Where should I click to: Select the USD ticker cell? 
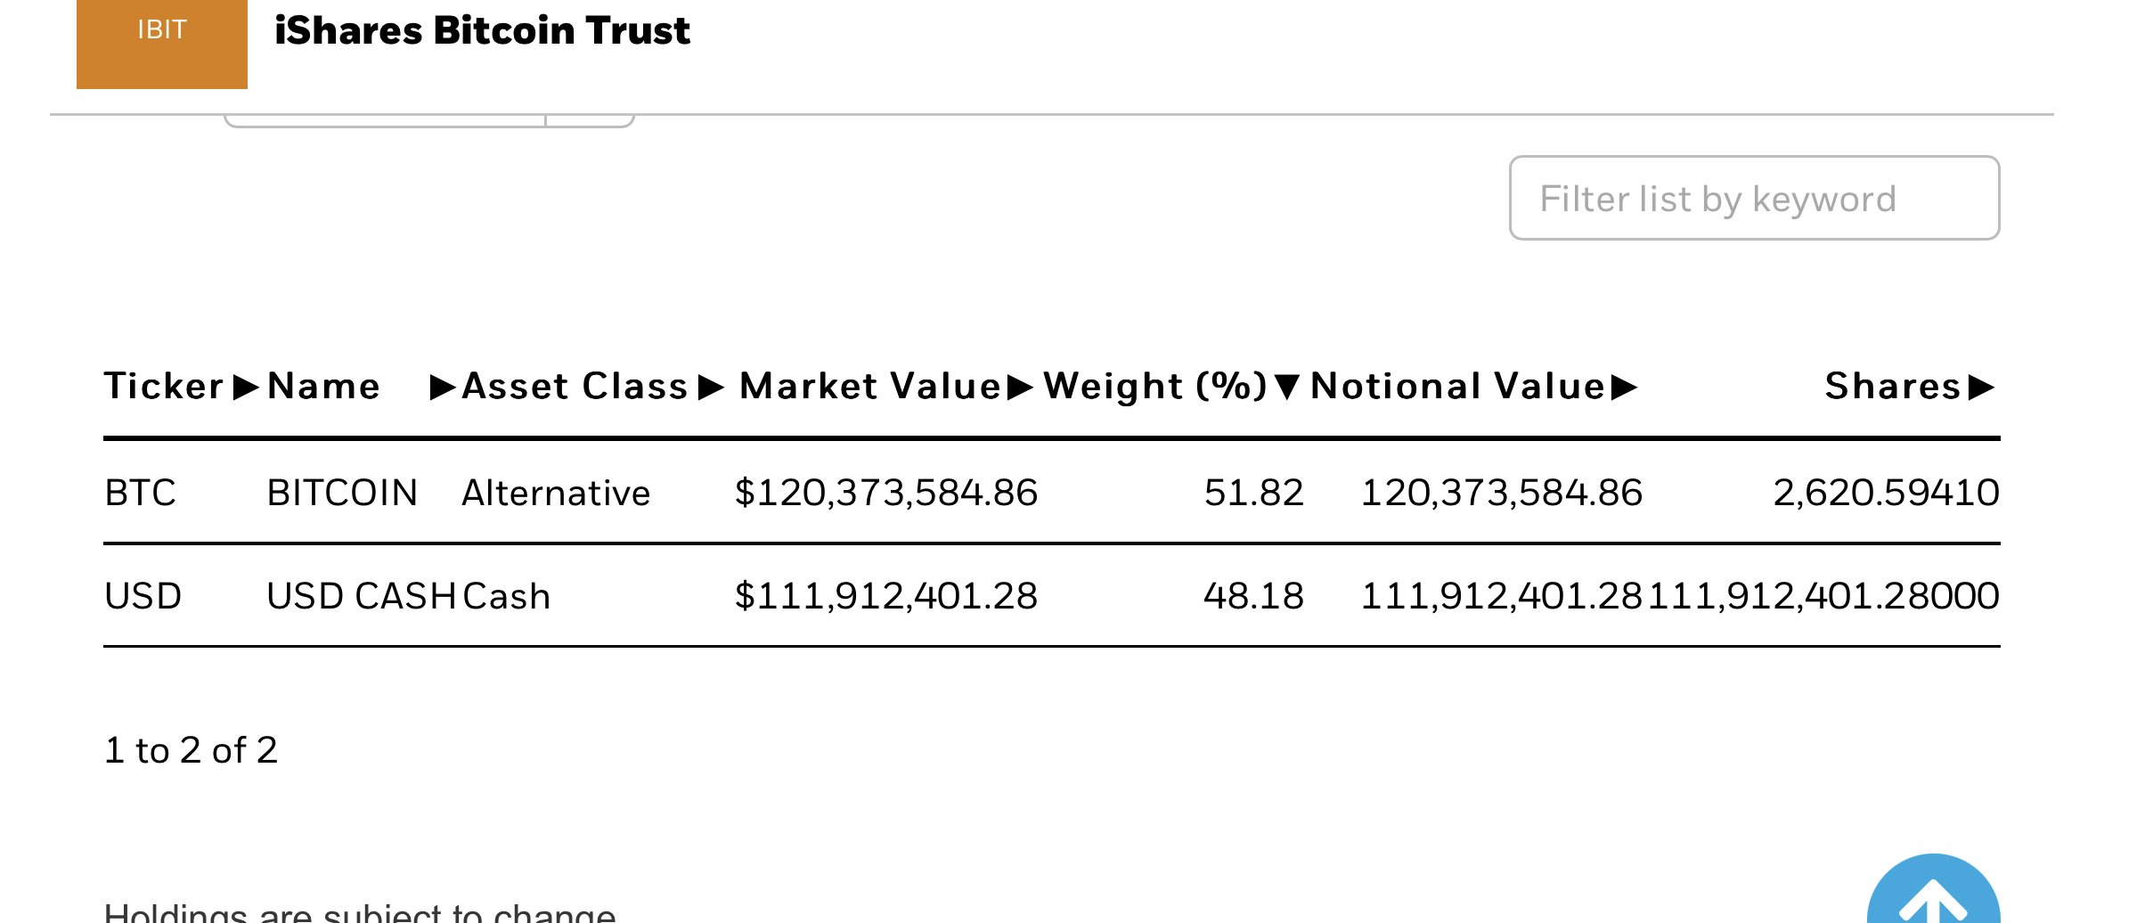tap(143, 596)
